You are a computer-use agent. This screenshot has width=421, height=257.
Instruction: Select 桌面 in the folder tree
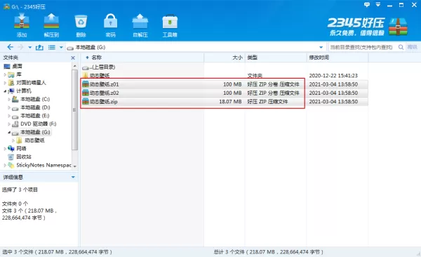click(17, 66)
